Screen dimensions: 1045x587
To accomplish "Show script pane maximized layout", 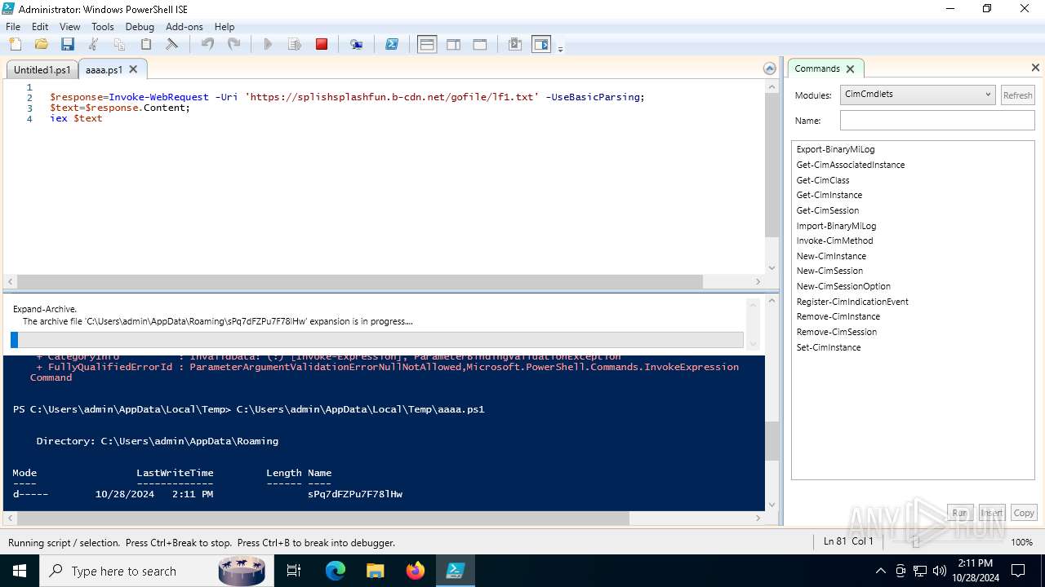I will tap(480, 45).
